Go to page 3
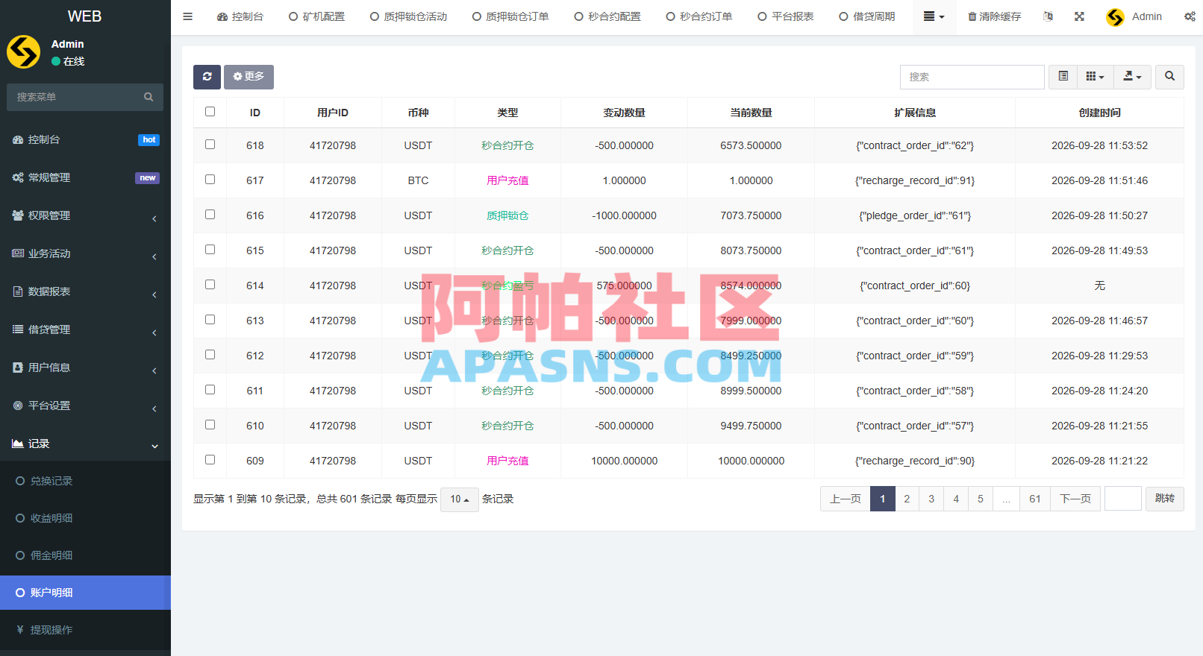This screenshot has width=1203, height=656. (931, 499)
